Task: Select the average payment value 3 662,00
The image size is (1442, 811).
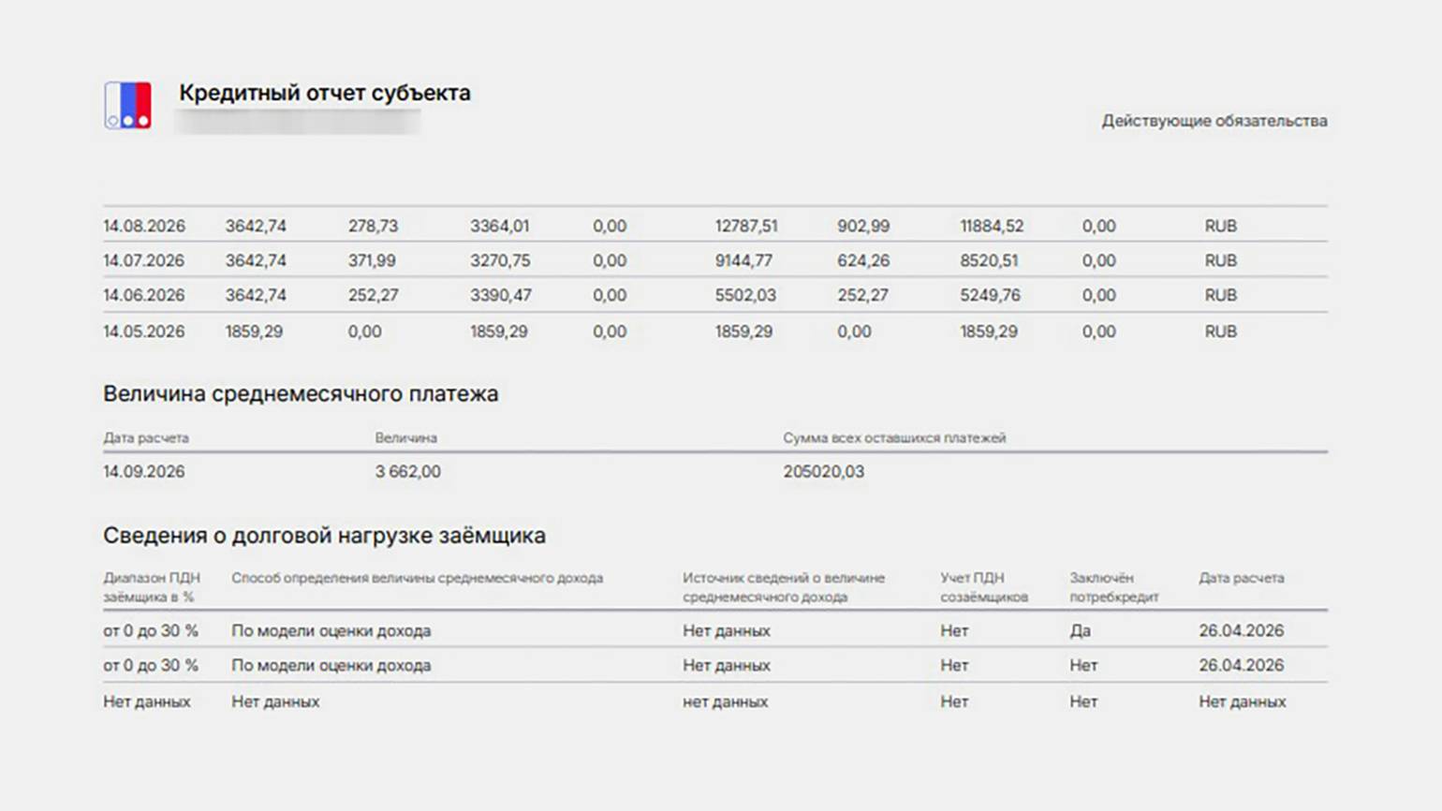Action: coord(407,471)
